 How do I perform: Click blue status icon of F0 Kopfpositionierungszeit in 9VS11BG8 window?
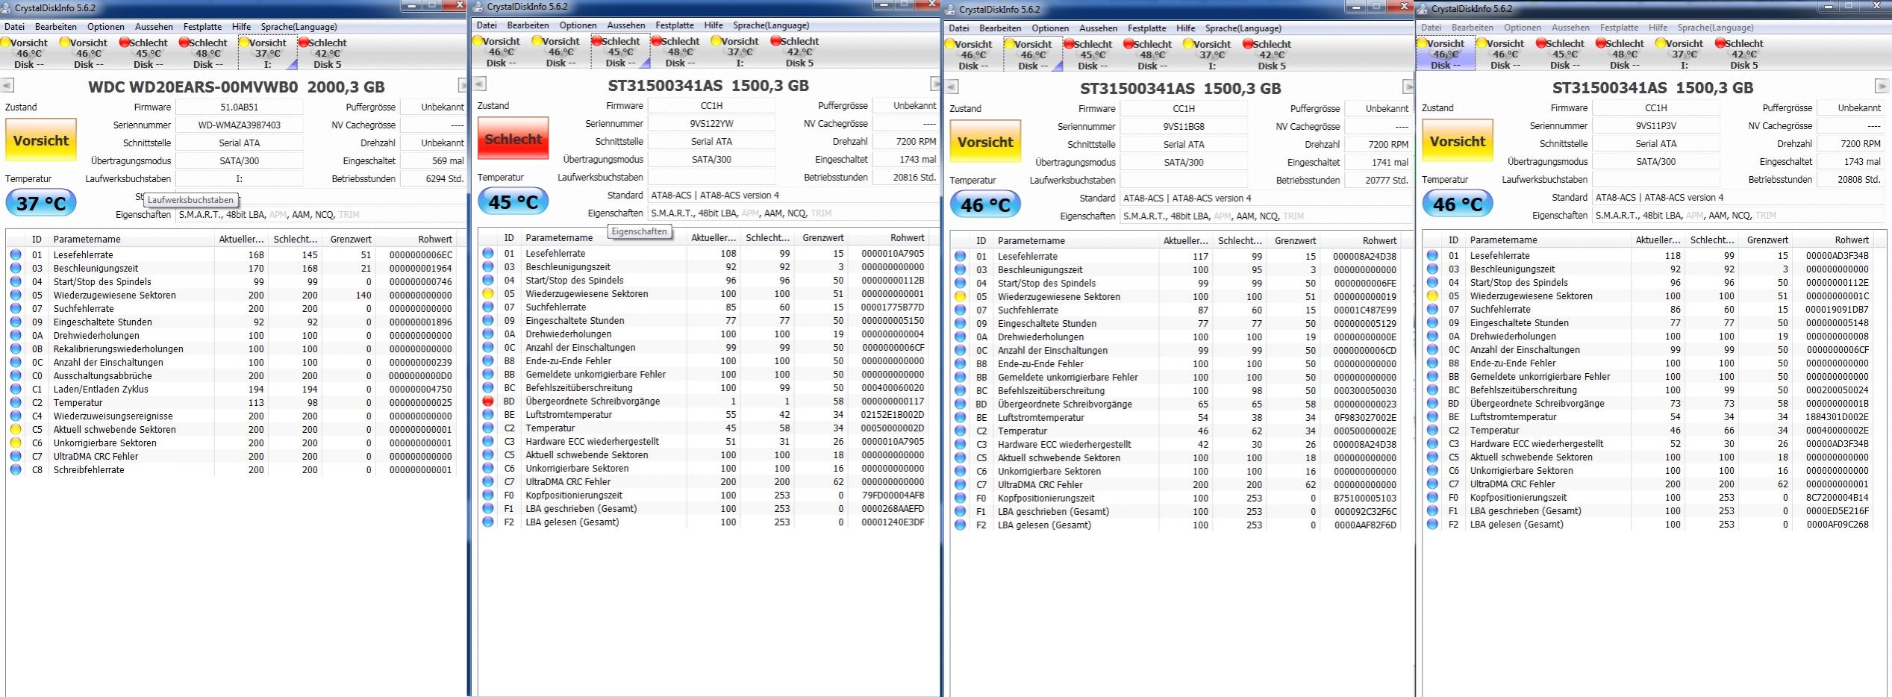click(960, 498)
